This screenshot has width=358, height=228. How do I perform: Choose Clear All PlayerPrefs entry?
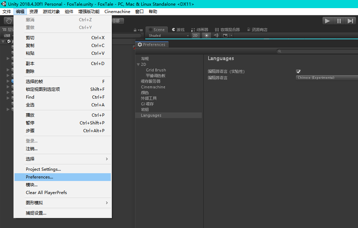tap(63, 192)
